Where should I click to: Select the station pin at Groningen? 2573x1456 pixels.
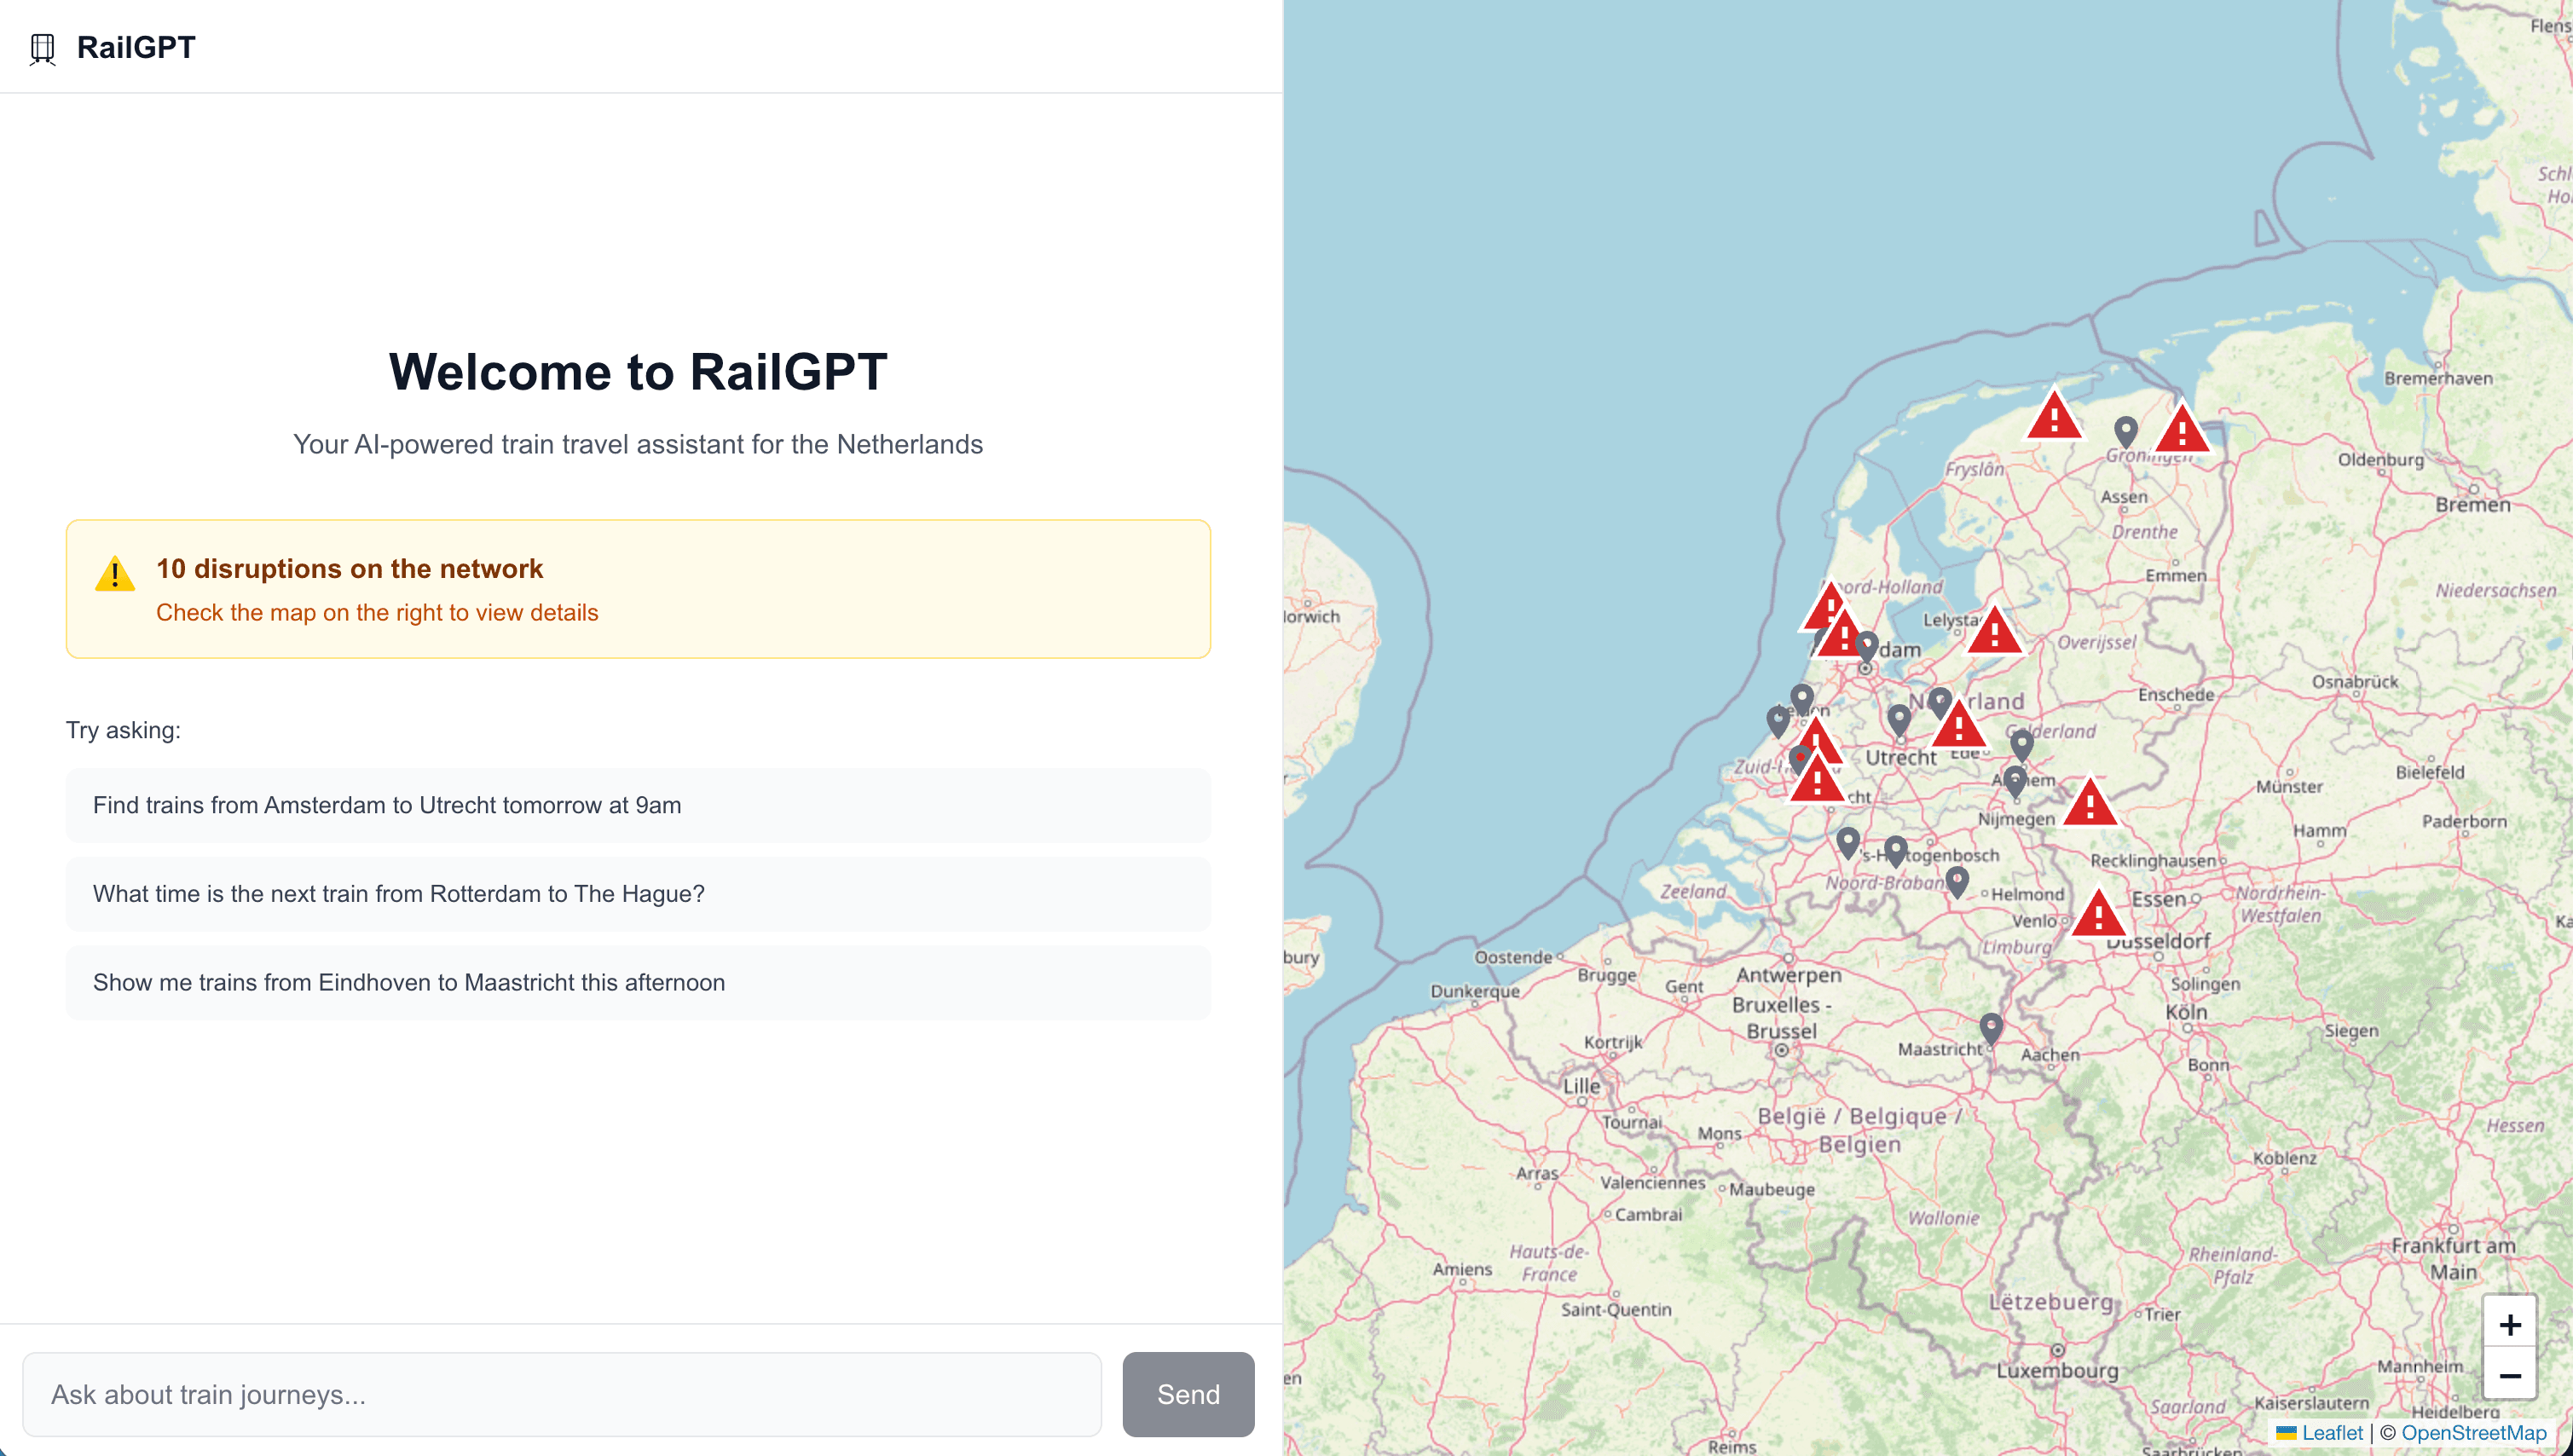coord(2125,431)
